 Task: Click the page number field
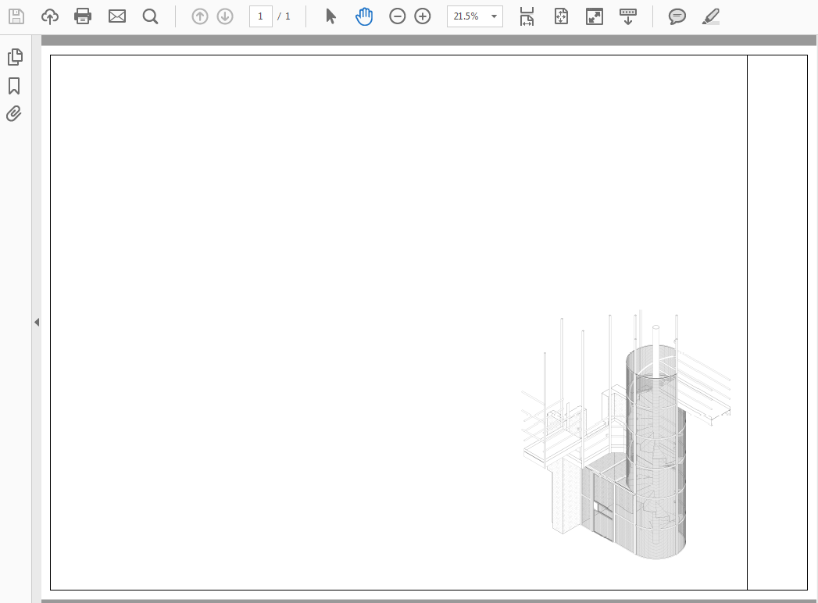[x=260, y=16]
